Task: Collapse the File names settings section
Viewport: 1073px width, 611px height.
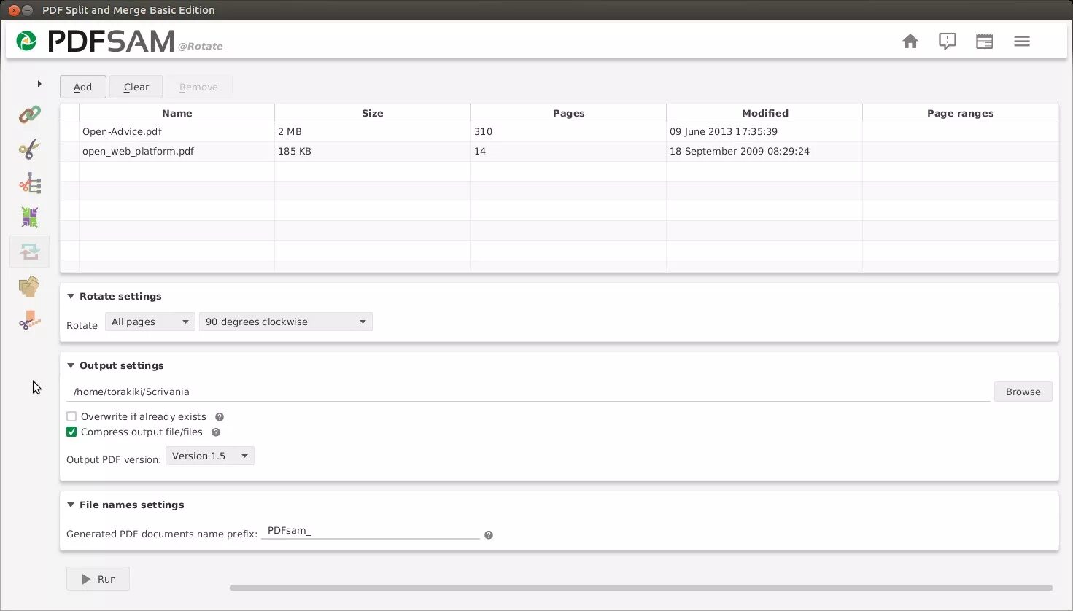Action: pos(71,505)
